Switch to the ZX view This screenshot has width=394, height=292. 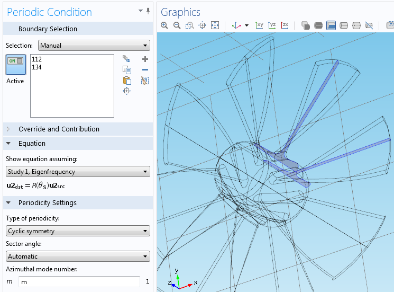click(x=285, y=25)
